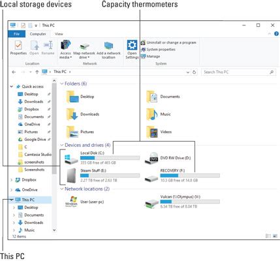The width and height of the screenshot is (280, 261).
Task: Collapse the Folders (6) group
Action: click(x=62, y=84)
